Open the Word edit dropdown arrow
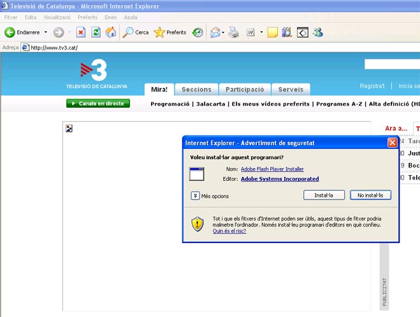The image size is (420, 317). pyautogui.click(x=261, y=32)
